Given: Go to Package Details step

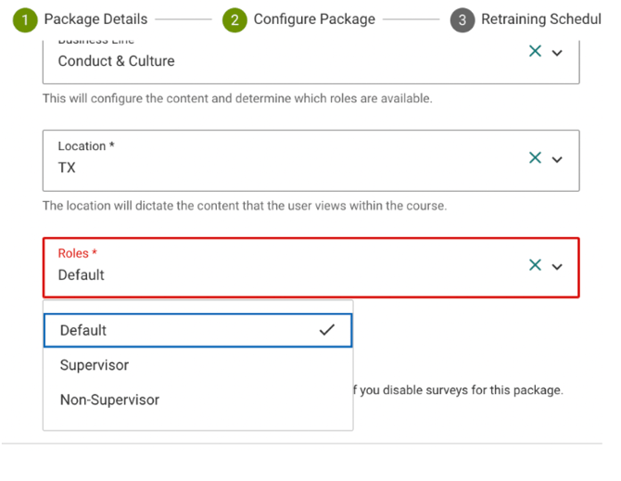Looking at the screenshot, I should coord(95,19).
